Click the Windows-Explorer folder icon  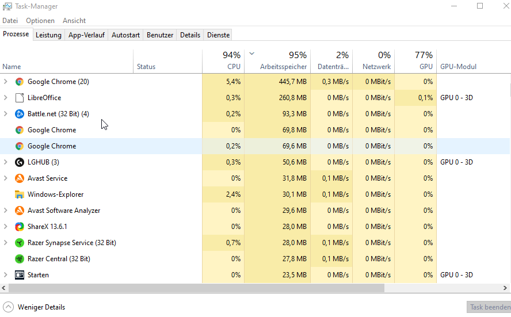(x=20, y=194)
